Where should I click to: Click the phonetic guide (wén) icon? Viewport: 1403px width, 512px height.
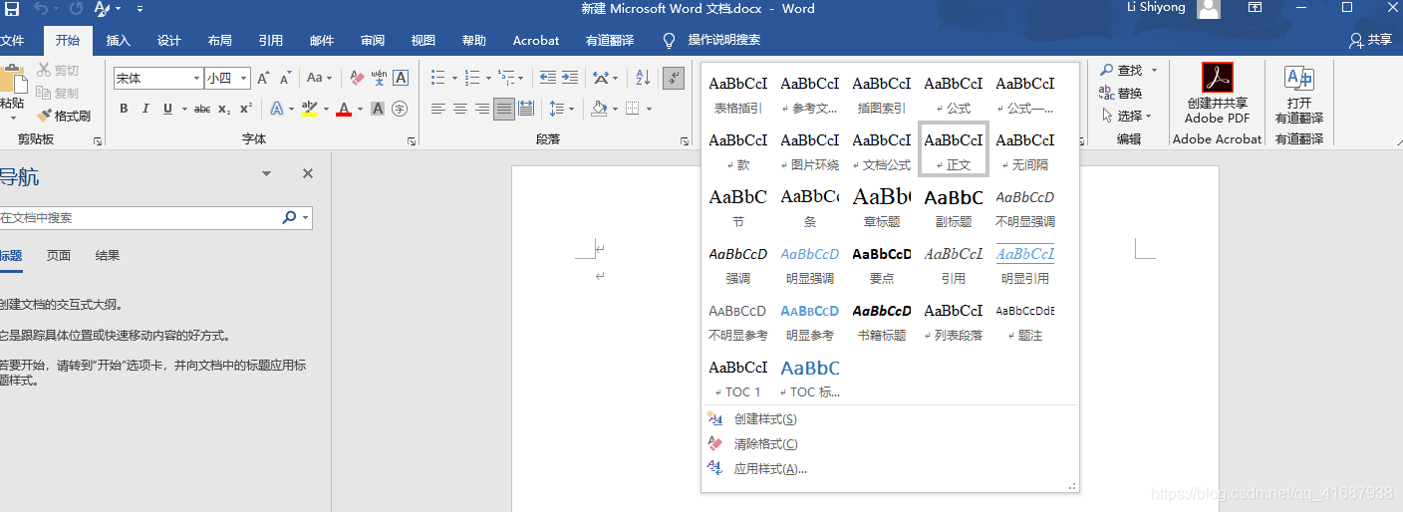click(x=379, y=78)
